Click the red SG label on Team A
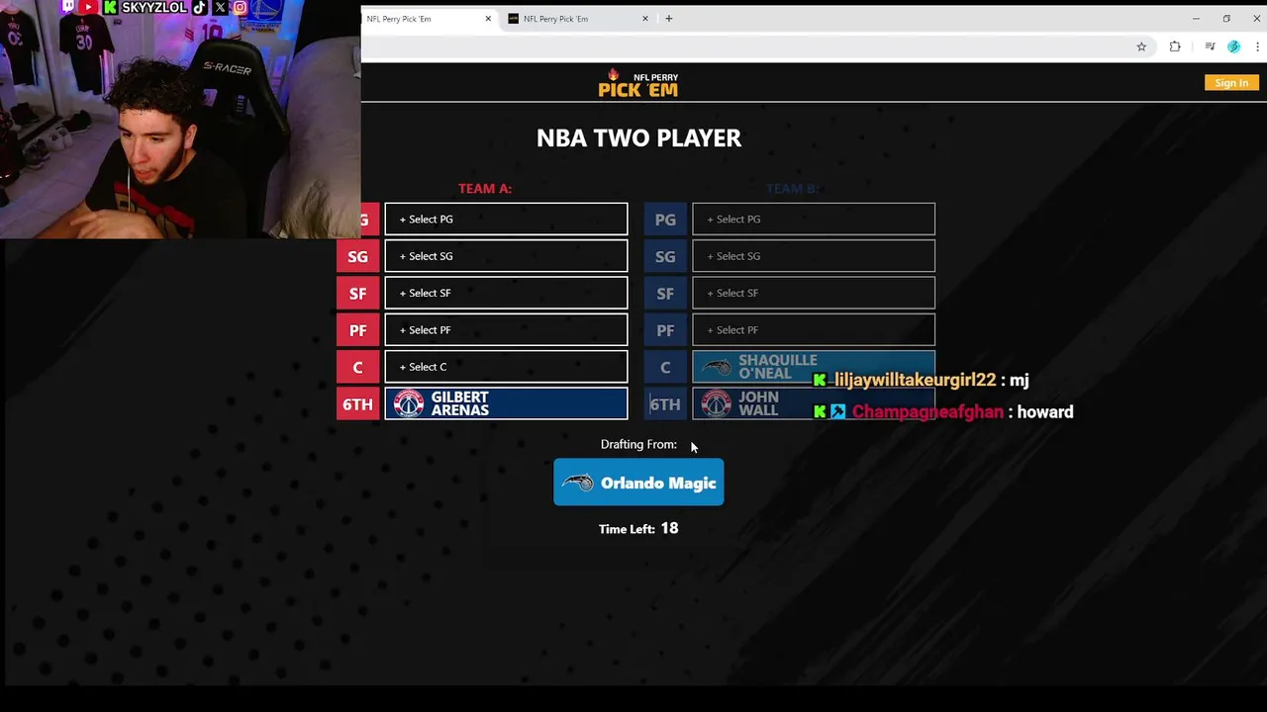Image resolution: width=1267 pixels, height=712 pixels. 357,256
